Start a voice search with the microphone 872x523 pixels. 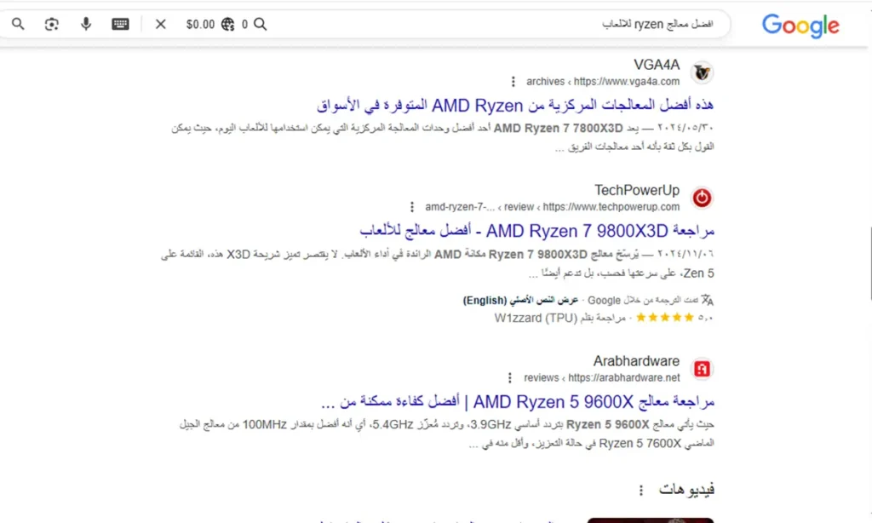[x=86, y=24]
